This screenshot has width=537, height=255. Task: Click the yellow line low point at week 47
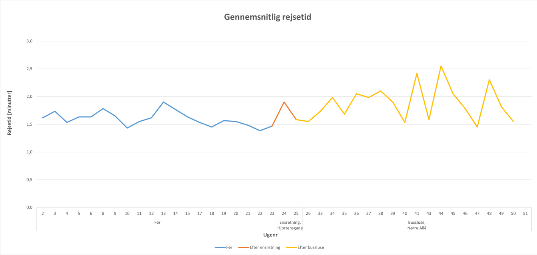pyautogui.click(x=477, y=127)
